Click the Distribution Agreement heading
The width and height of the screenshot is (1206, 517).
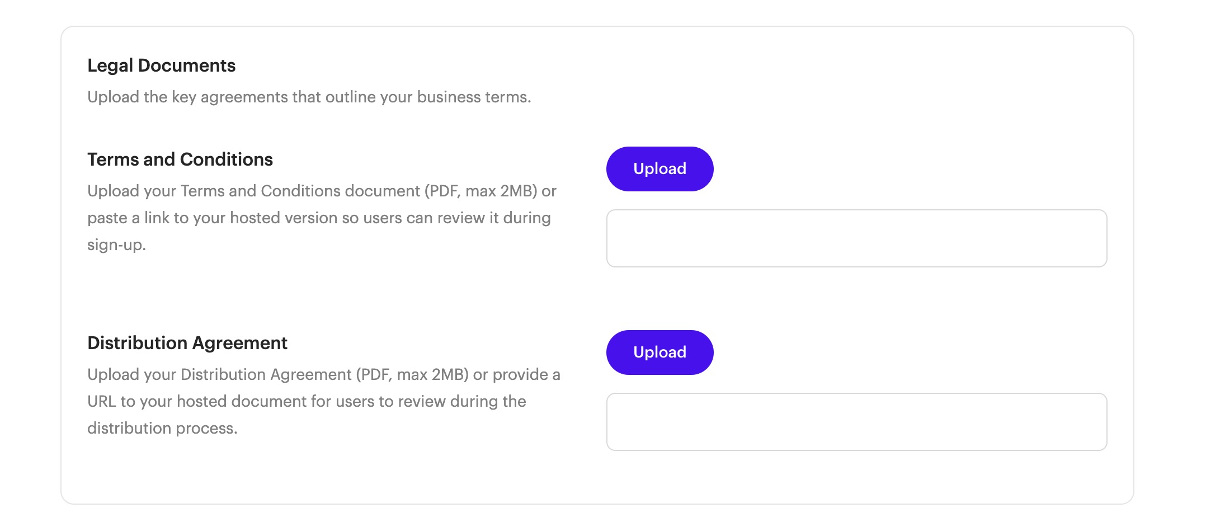(187, 343)
